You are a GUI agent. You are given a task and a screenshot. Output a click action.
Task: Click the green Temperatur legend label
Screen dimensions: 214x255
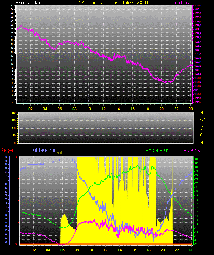[x=156, y=150]
